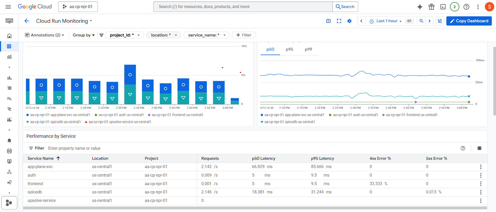The height and width of the screenshot is (212, 496).
Task: Expand the Cloud Run Monitoring dashboard dropdown
Action: [x=64, y=21]
